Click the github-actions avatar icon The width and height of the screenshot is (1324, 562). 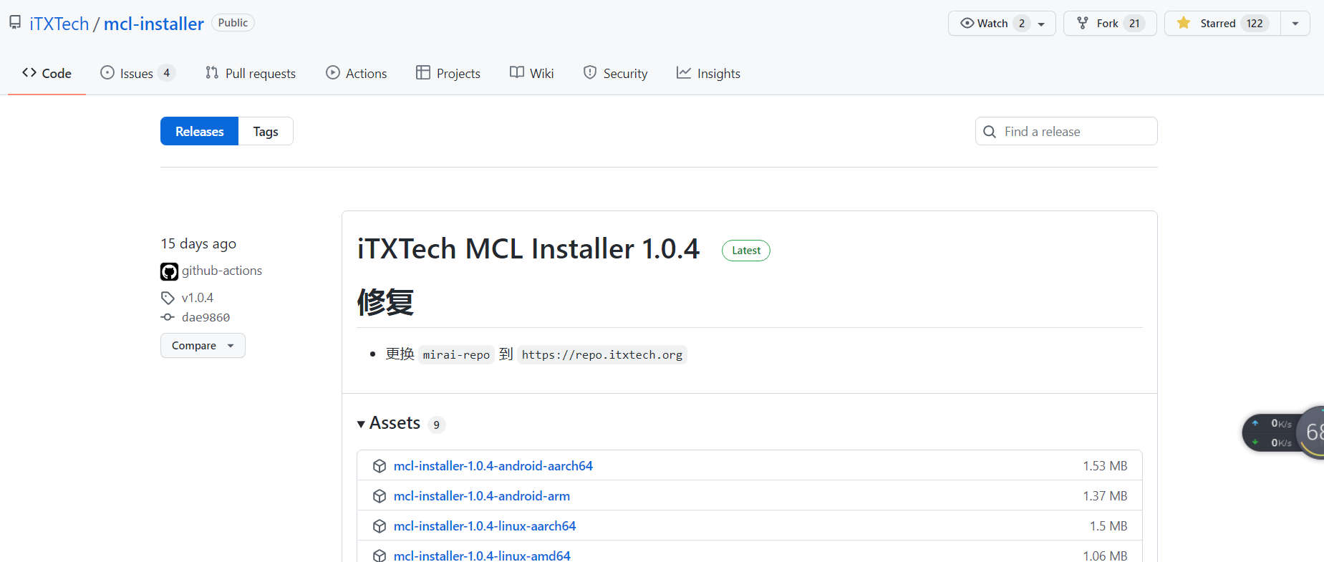click(169, 271)
